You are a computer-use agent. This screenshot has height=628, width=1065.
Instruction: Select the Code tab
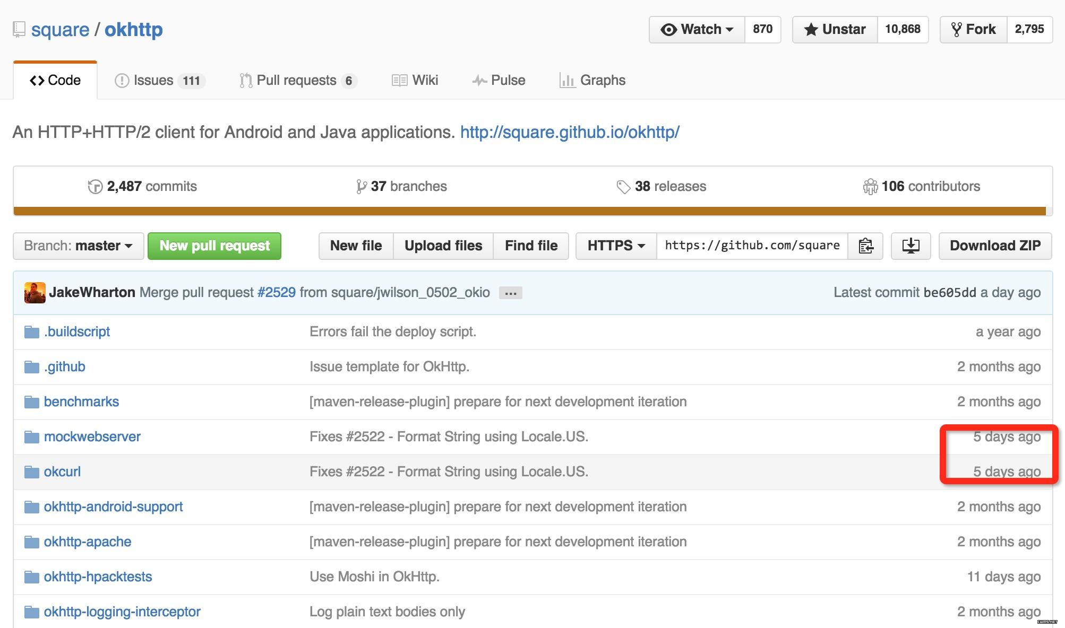pyautogui.click(x=55, y=80)
